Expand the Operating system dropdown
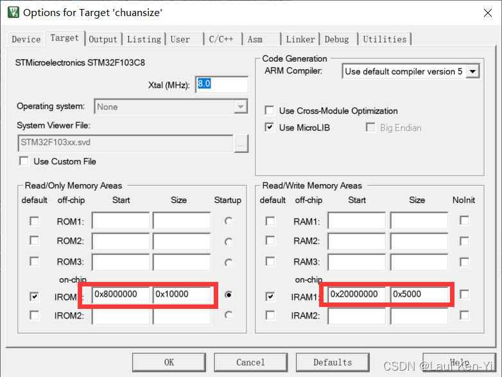 pyautogui.click(x=241, y=107)
